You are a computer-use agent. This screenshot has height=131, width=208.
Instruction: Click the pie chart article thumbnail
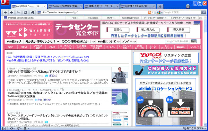(x=120, y=97)
